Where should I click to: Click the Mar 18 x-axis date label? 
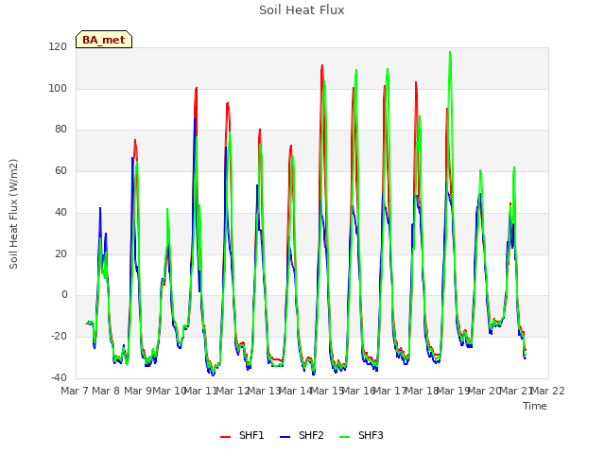point(422,391)
